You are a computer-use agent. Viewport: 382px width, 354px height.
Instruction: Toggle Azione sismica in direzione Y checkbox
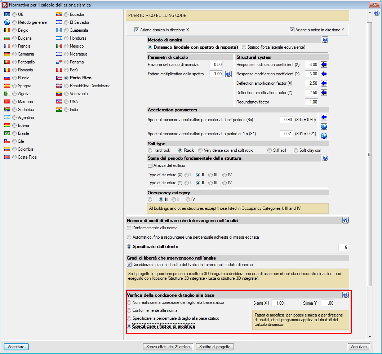(292, 30)
